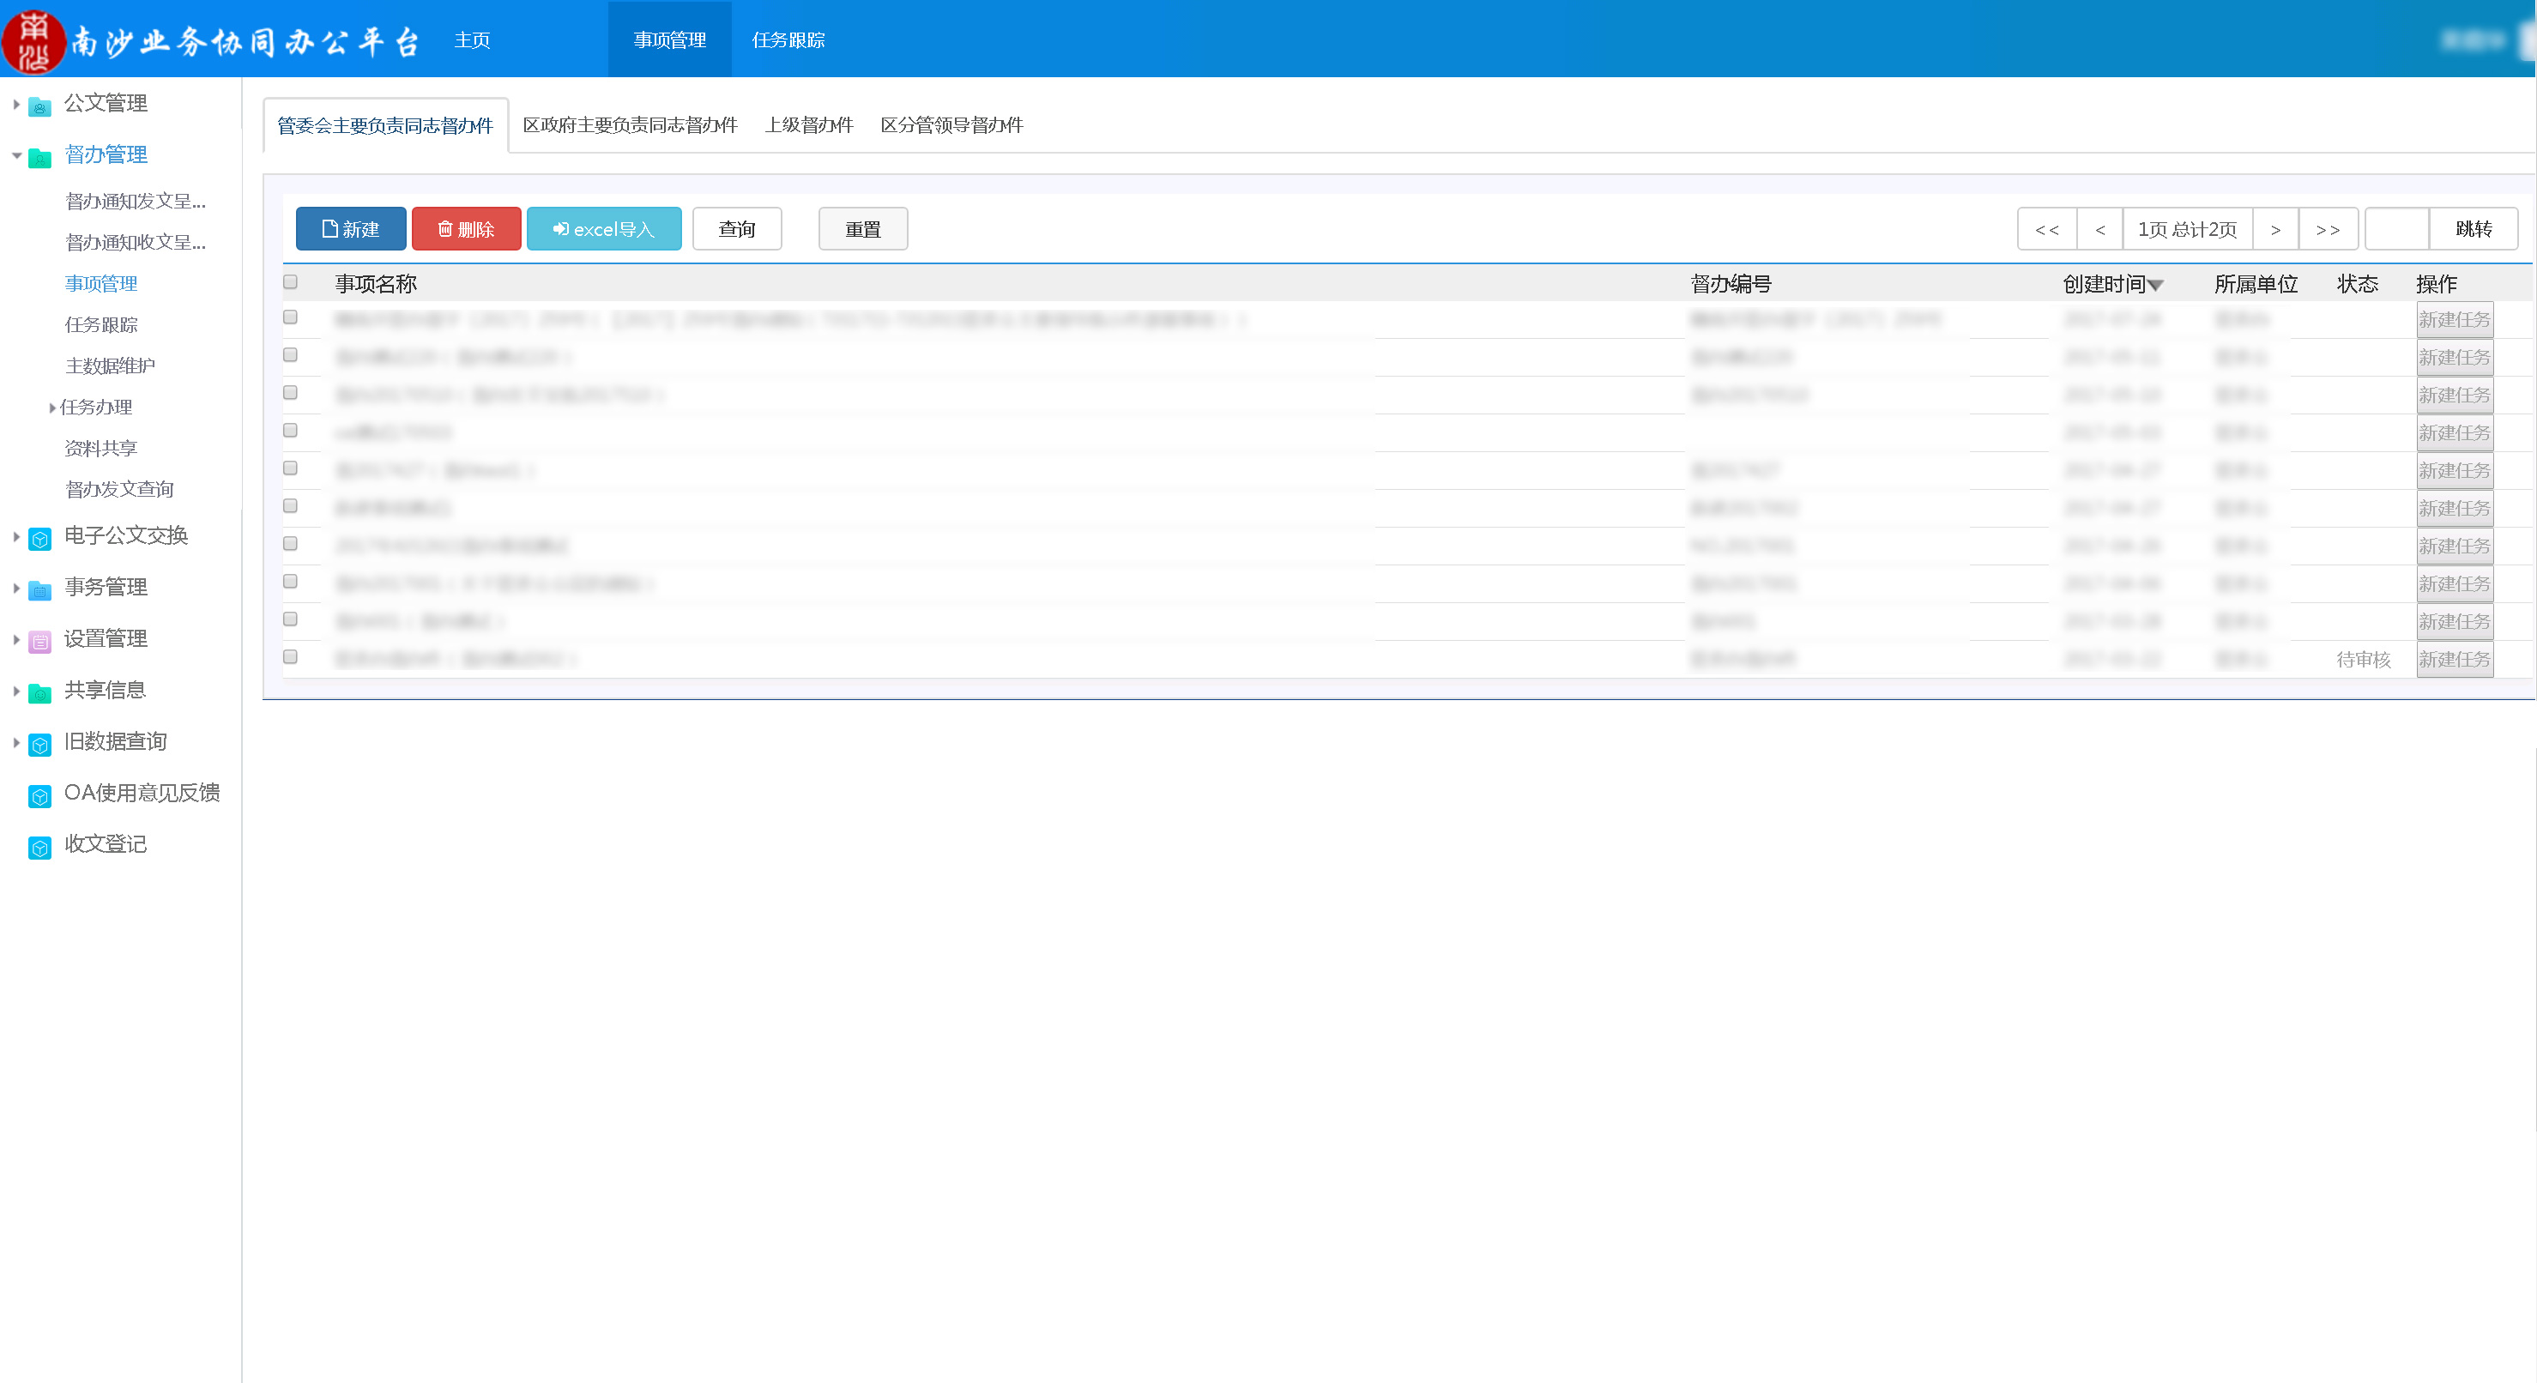Click the 查询 button

[x=737, y=228]
